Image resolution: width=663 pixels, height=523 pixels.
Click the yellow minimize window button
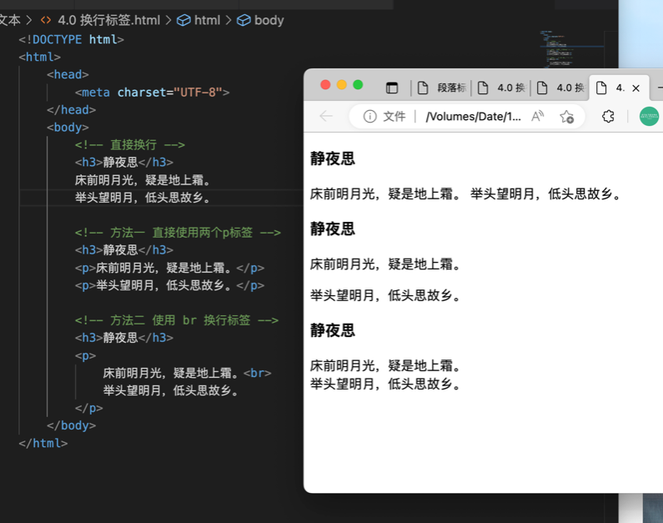(341, 85)
